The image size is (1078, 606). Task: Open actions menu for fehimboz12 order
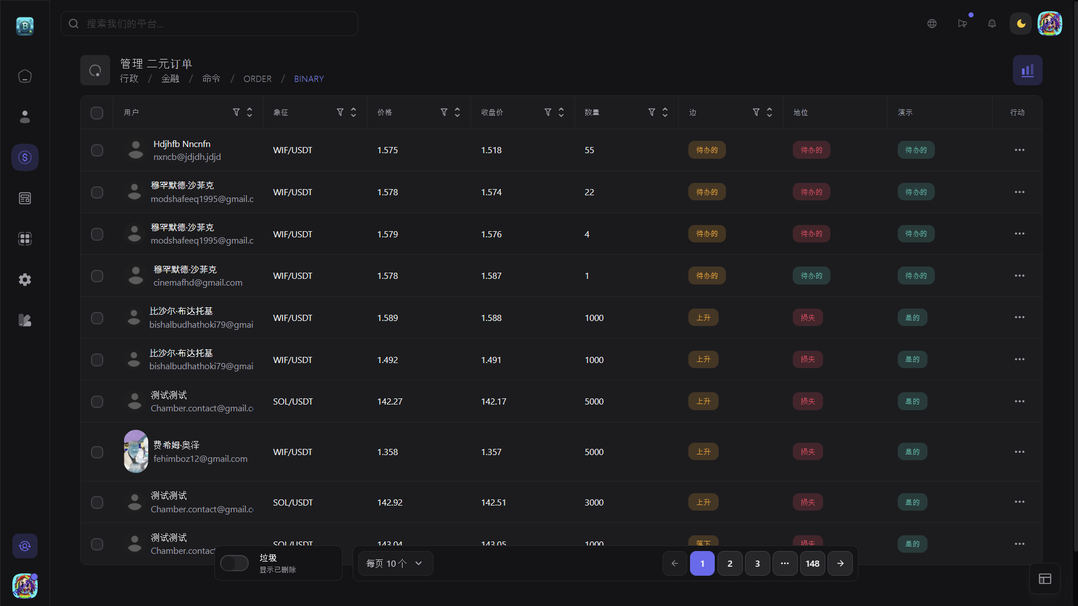click(1019, 452)
